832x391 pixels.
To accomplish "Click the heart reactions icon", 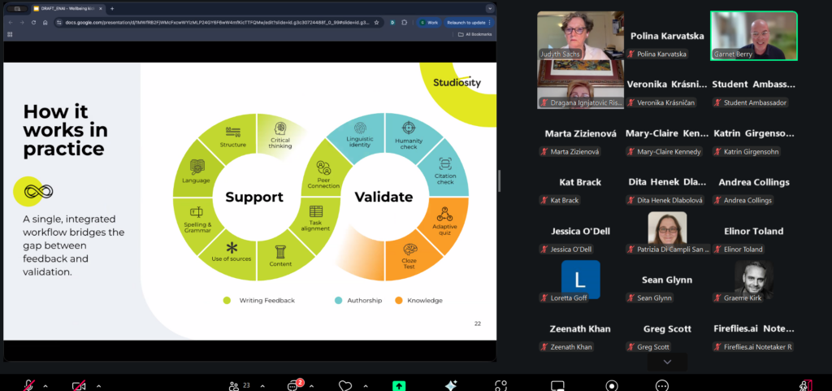I will 345,385.
